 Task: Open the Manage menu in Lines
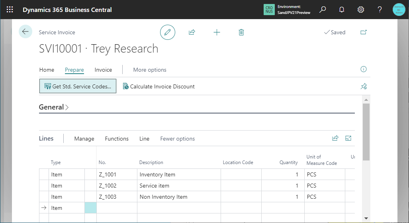[84, 139]
